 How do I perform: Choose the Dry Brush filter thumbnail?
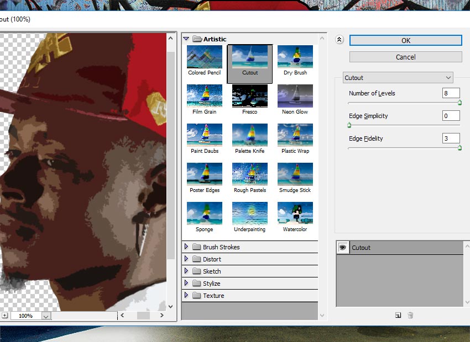pos(295,57)
